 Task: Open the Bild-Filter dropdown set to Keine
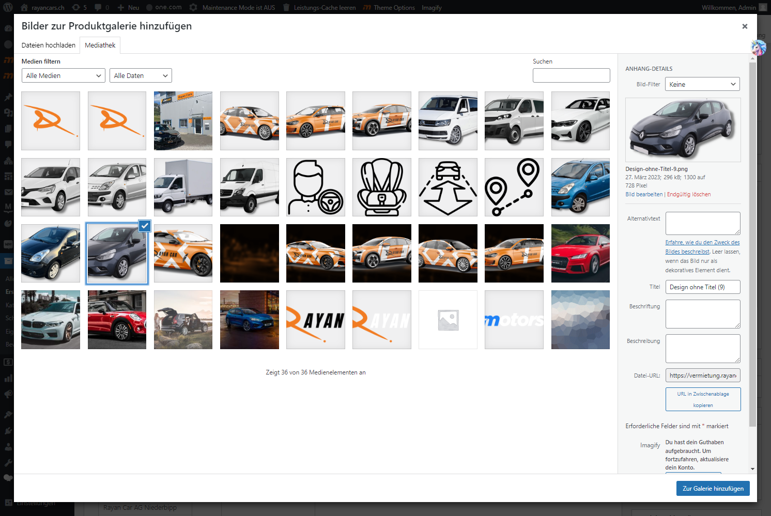coord(702,84)
